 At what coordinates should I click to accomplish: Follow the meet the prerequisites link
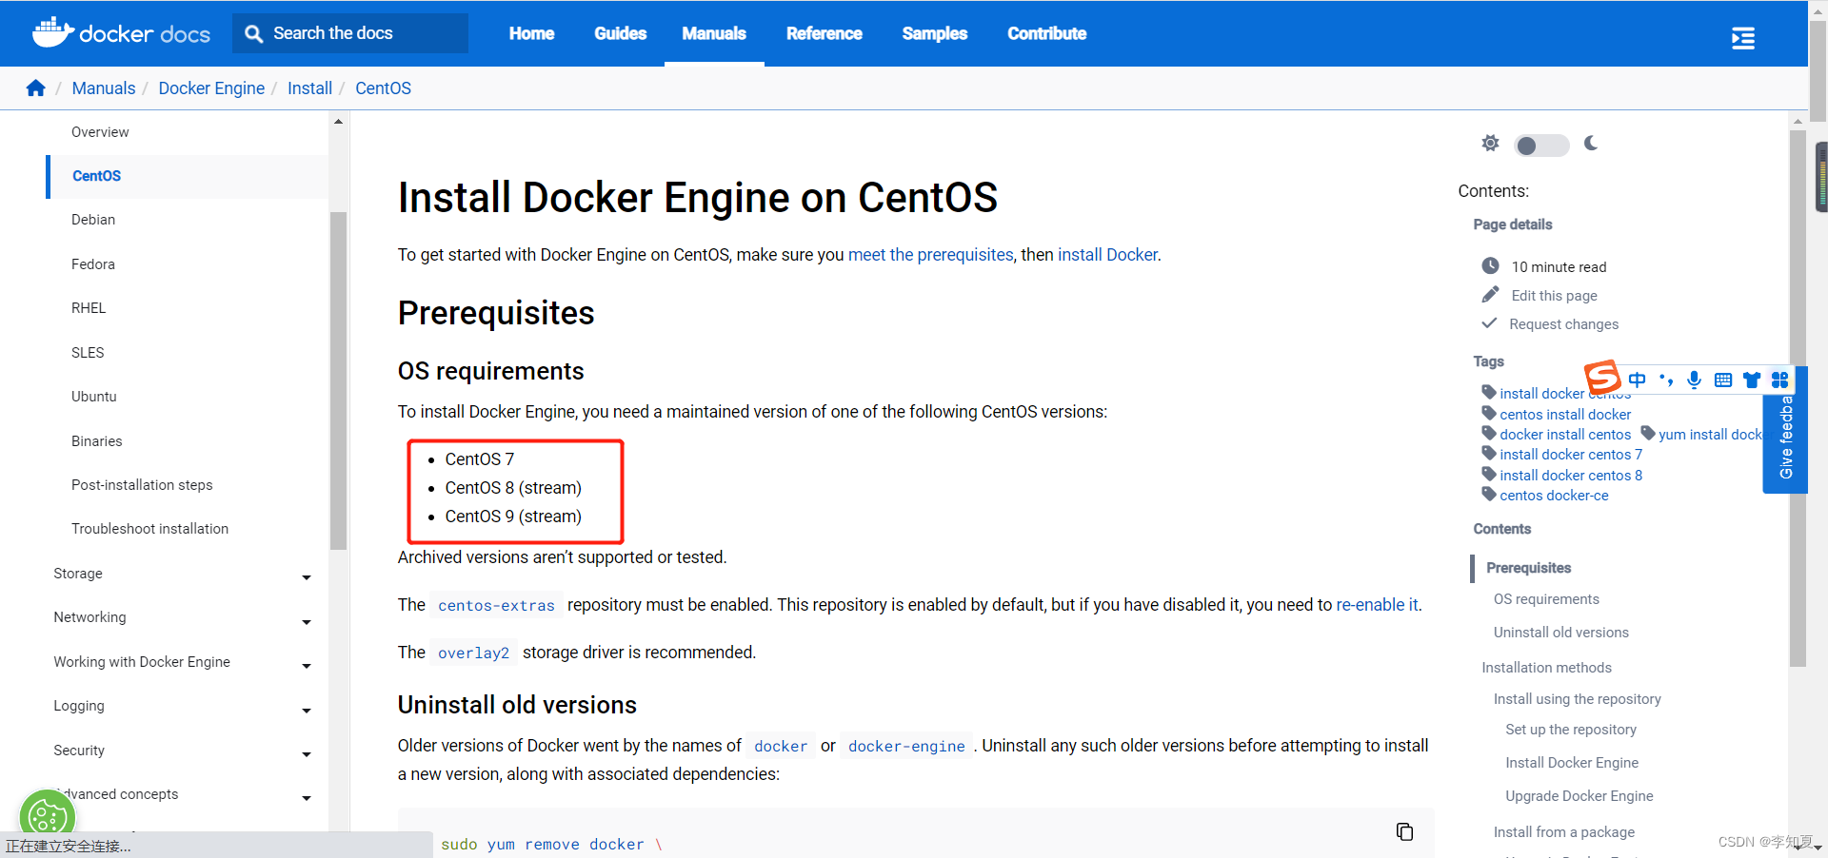[x=930, y=255]
